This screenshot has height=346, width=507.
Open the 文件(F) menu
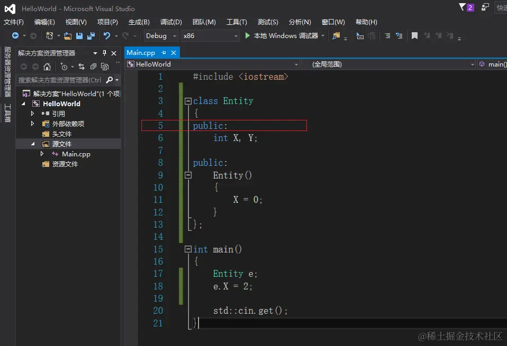click(x=14, y=22)
